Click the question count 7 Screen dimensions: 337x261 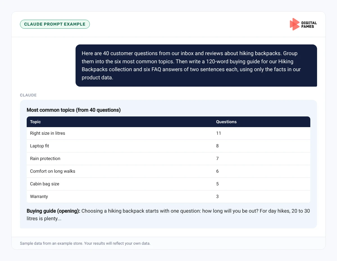pyautogui.click(x=217, y=159)
